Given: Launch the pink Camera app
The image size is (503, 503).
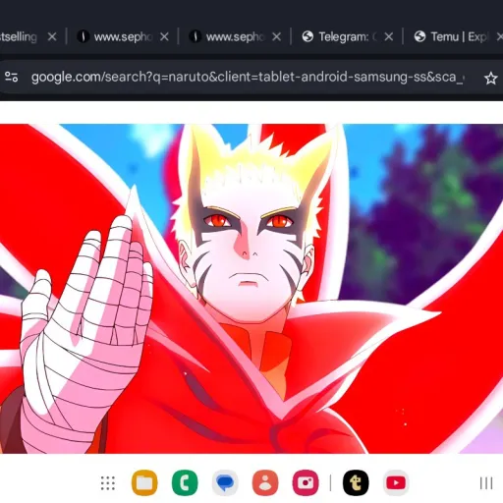Looking at the screenshot, I should tap(306, 482).
